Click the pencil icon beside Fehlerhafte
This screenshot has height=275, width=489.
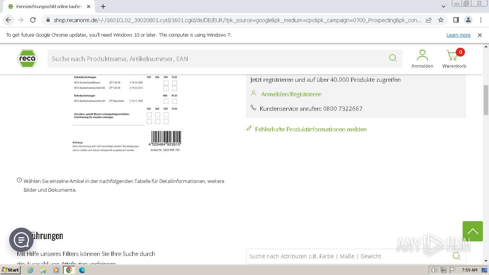249,129
